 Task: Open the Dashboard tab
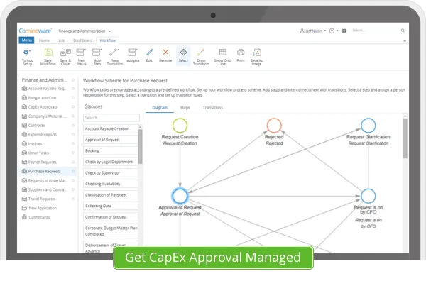82,40
